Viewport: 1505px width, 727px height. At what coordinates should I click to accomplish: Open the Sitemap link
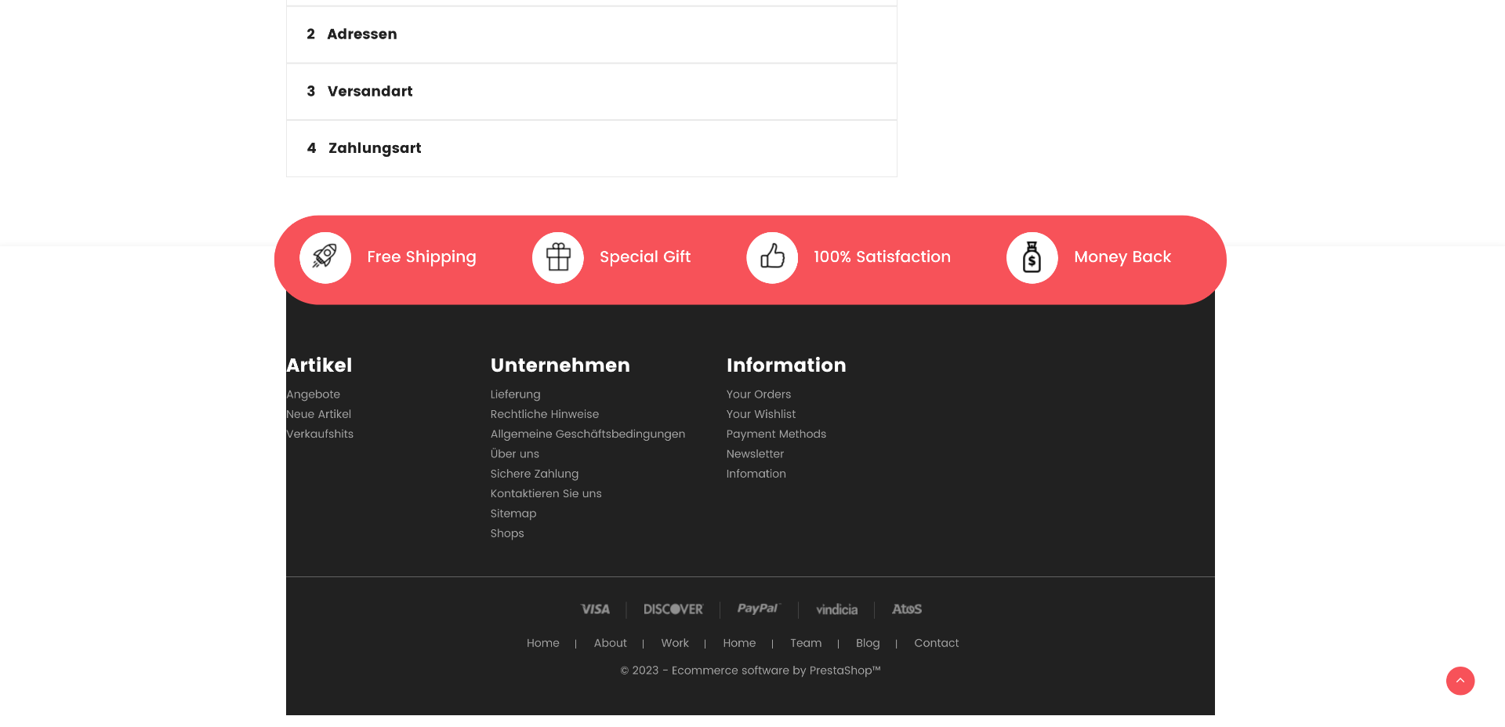pyautogui.click(x=513, y=514)
